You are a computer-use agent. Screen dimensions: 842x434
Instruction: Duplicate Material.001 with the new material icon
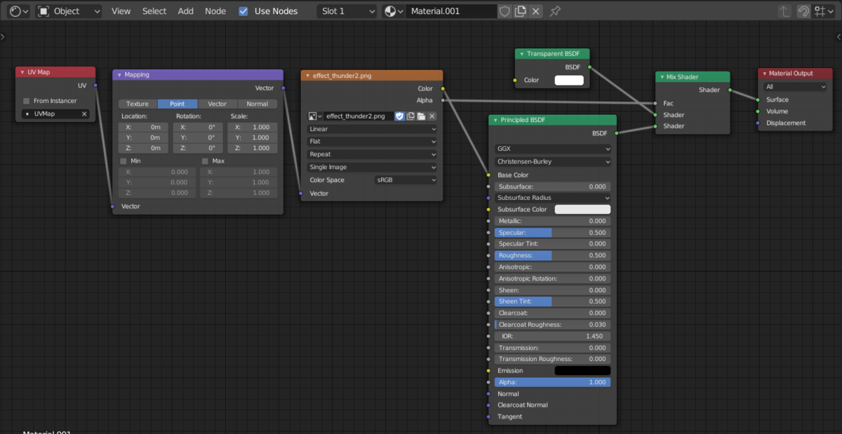(x=520, y=11)
